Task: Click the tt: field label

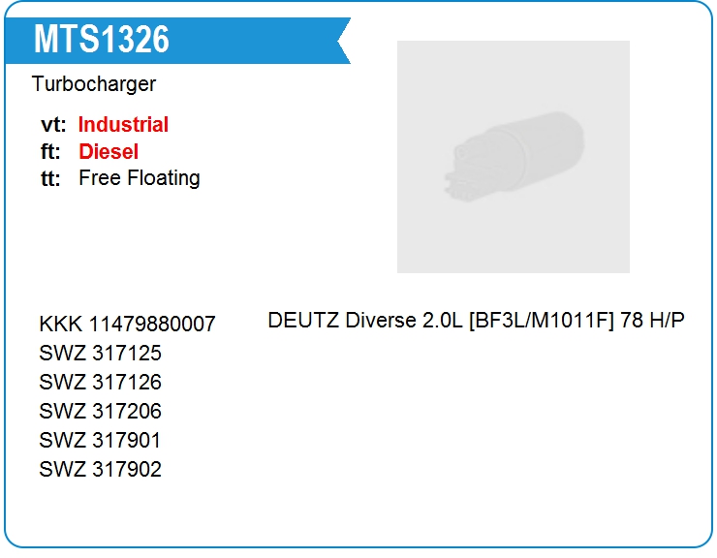Action: coord(50,178)
